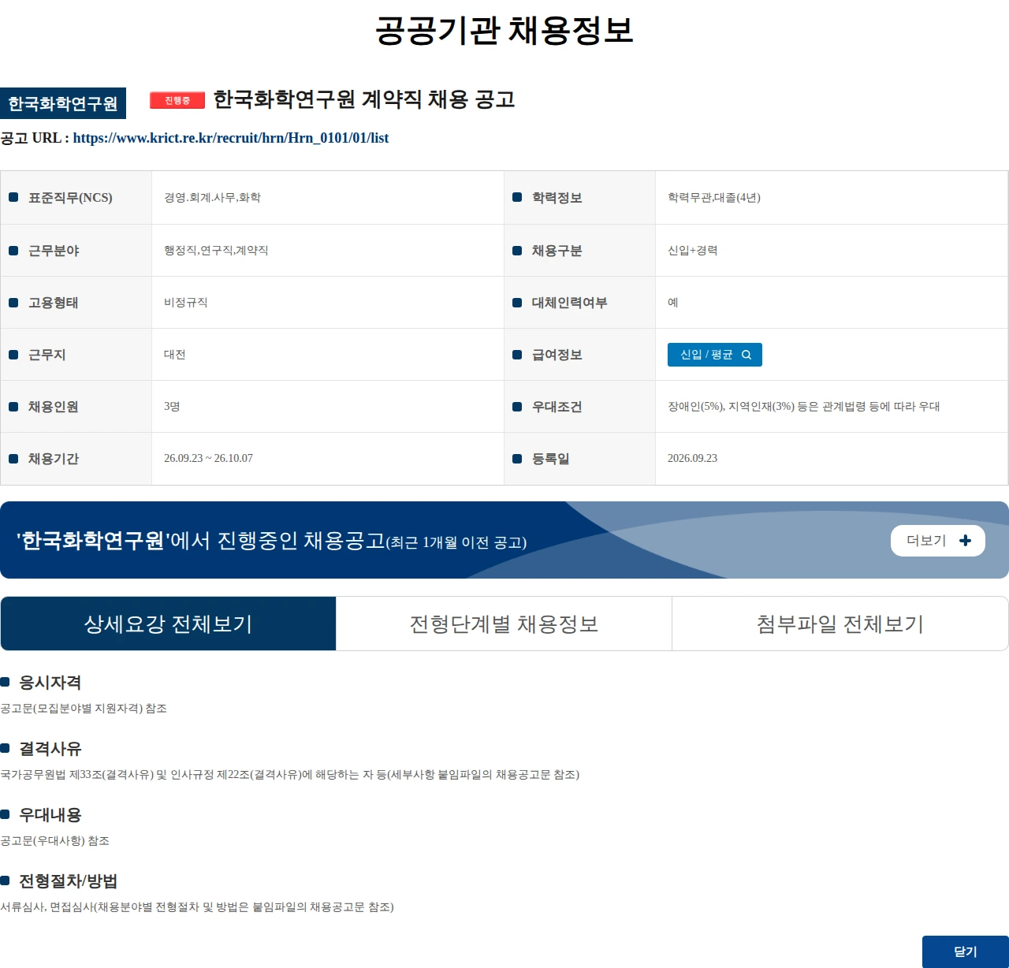Click the 신입 / 평균 salary search button

click(715, 355)
